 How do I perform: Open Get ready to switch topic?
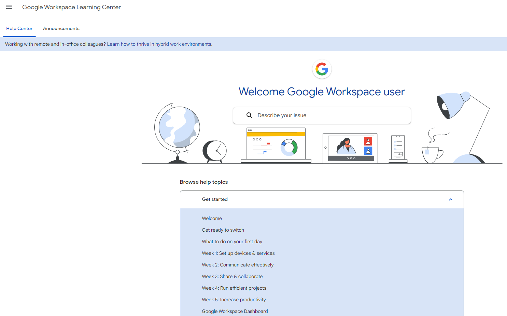click(x=223, y=230)
